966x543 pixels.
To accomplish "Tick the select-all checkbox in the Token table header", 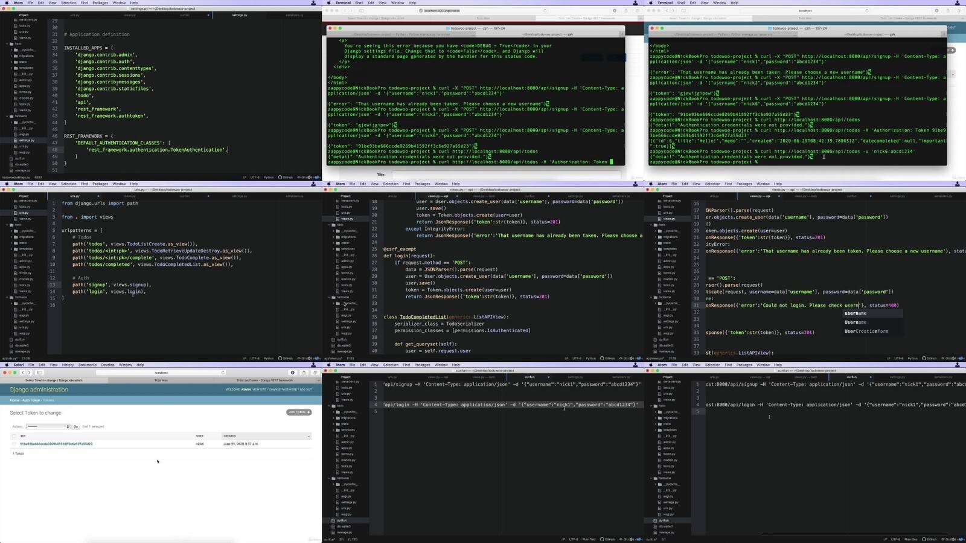I will 14,436.
